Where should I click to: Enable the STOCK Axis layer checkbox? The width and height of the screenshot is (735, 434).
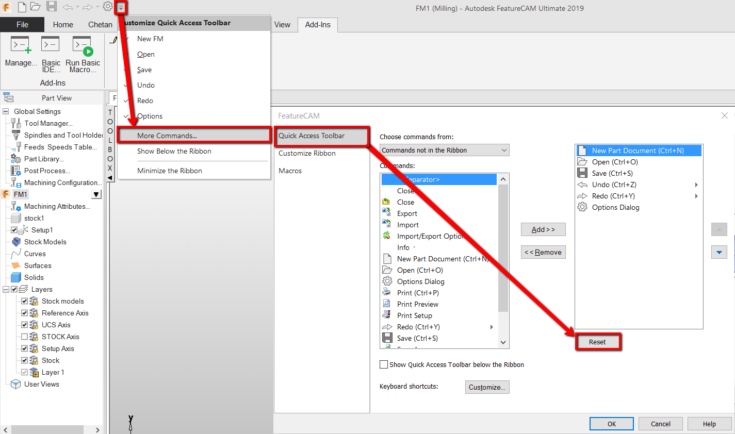24,337
